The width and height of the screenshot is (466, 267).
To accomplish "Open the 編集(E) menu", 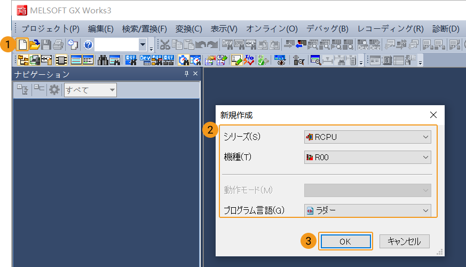I will [100, 29].
